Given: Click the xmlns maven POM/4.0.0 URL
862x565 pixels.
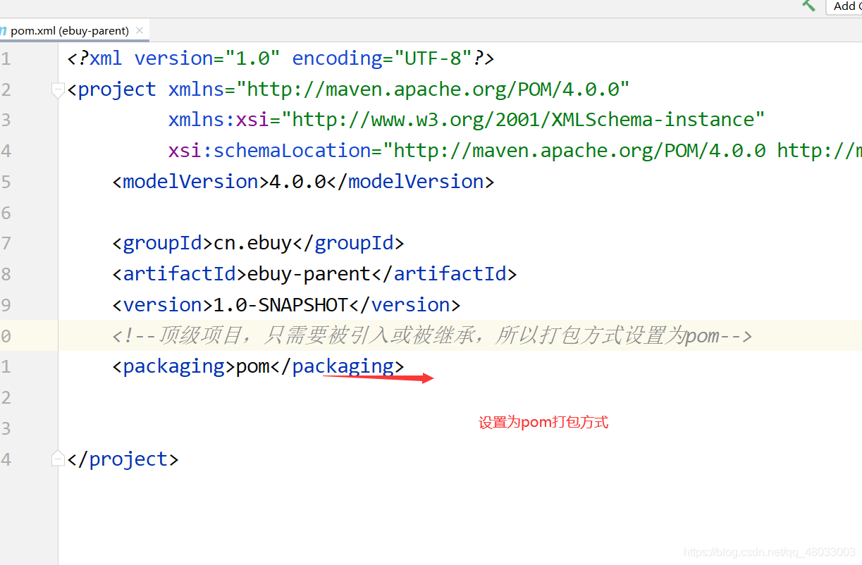Looking at the screenshot, I should pos(433,89).
